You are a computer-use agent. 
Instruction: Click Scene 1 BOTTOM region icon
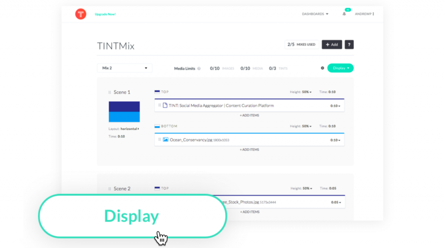157,126
